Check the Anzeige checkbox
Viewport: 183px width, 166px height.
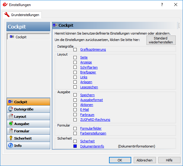coord(75,62)
